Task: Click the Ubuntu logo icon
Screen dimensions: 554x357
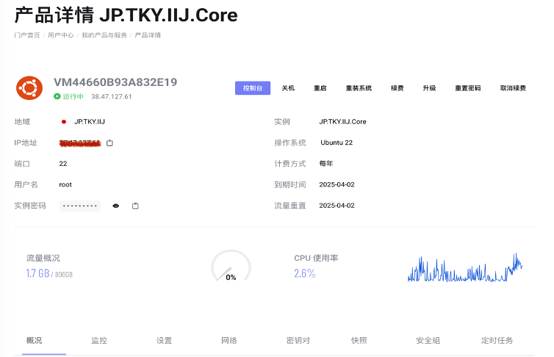Action: click(x=29, y=88)
